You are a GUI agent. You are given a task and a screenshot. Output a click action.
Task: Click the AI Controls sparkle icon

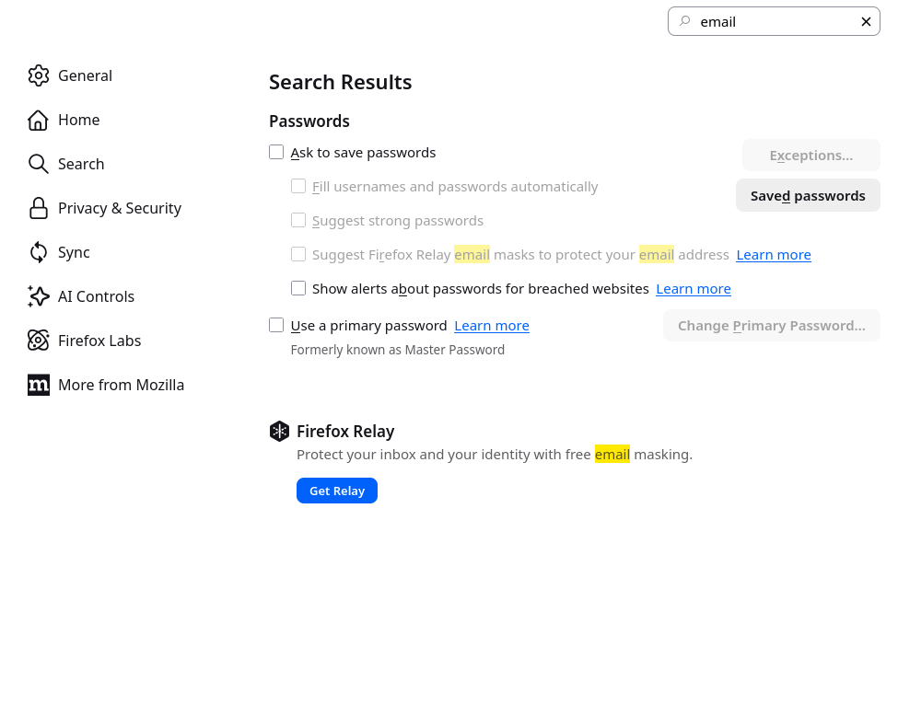(38, 296)
